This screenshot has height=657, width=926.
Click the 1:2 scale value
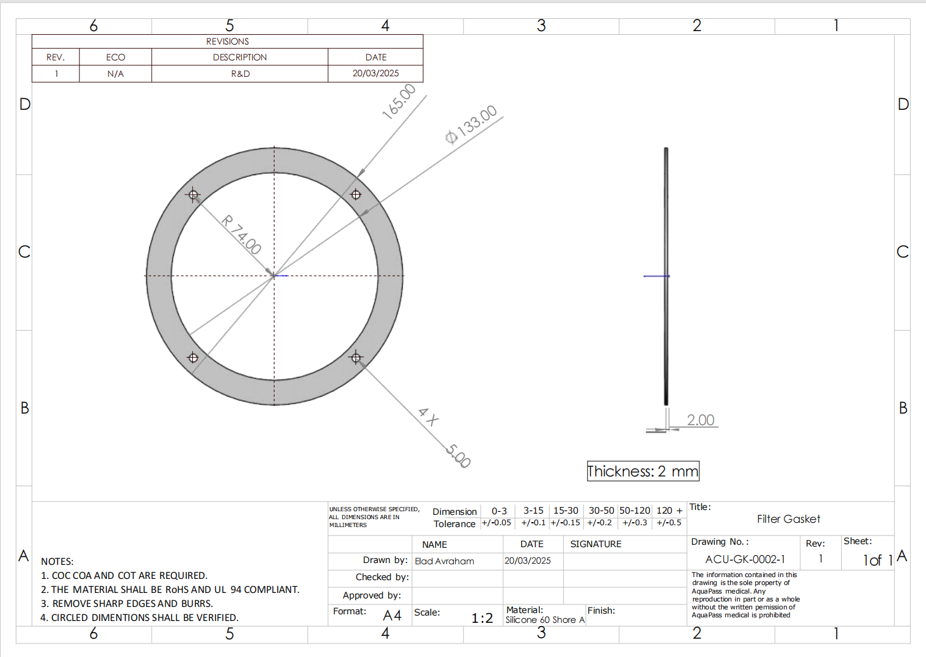(x=482, y=618)
